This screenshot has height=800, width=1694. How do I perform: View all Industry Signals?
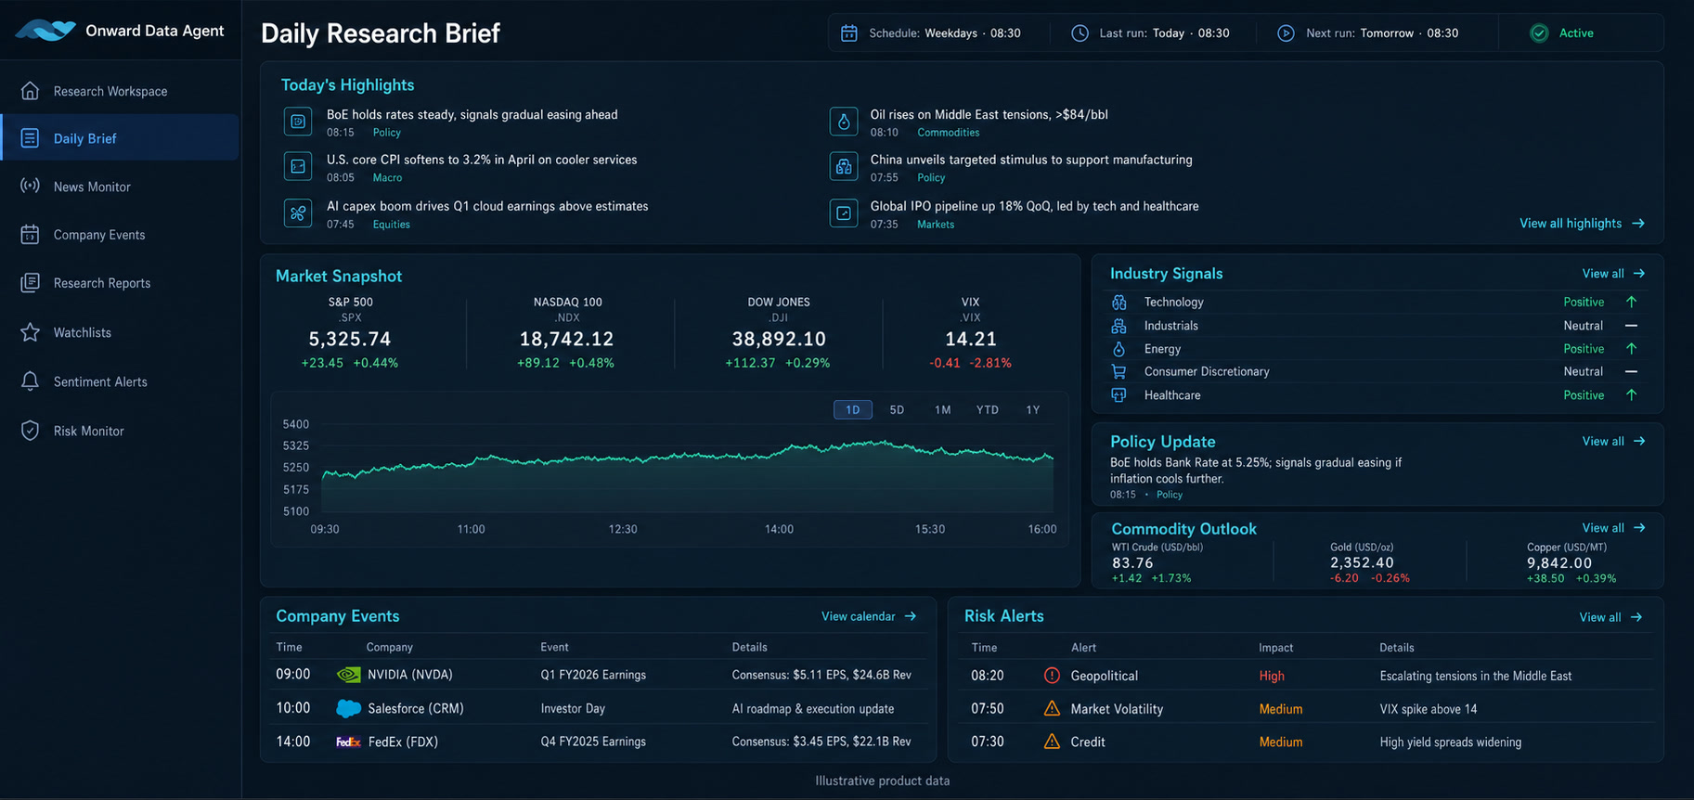click(x=1613, y=274)
